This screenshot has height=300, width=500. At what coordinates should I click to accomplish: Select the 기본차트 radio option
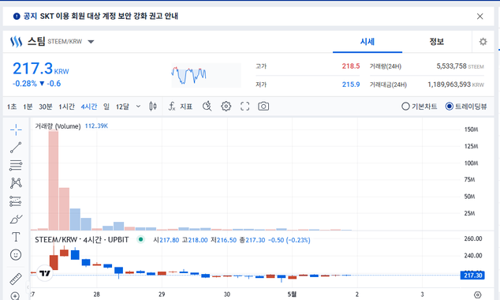tap(420, 107)
